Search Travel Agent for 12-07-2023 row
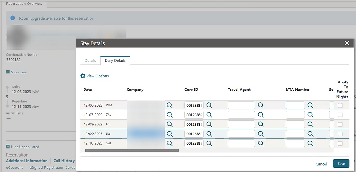 (x=261, y=115)
